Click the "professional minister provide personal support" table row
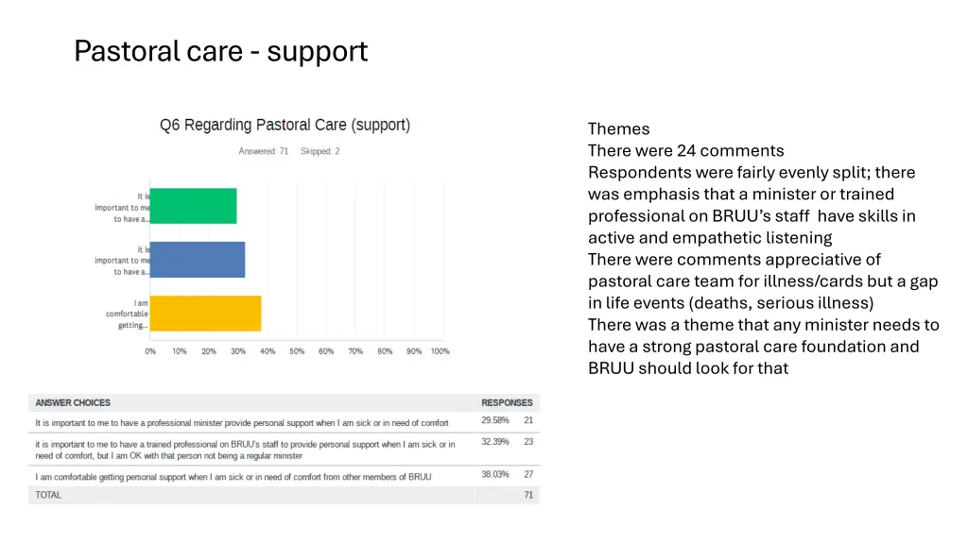The height and width of the screenshot is (544, 968). click(242, 423)
